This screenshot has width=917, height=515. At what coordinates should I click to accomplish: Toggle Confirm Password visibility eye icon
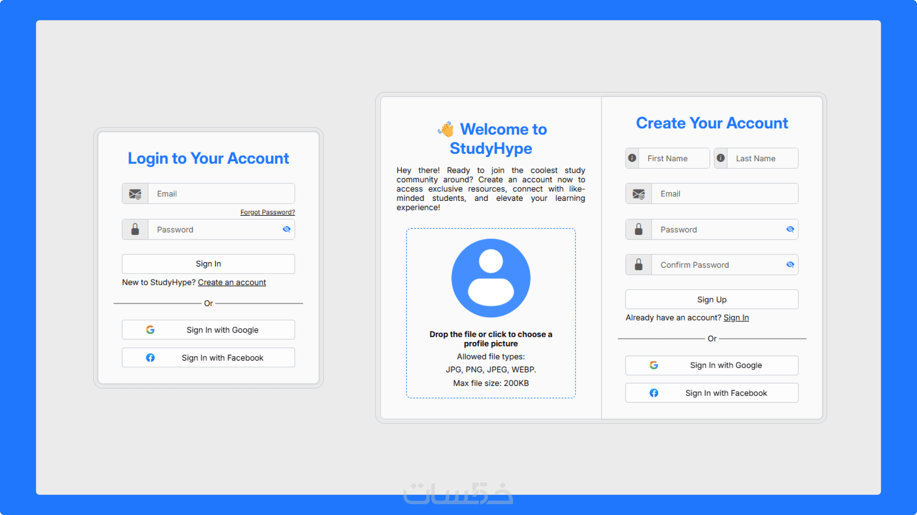click(x=790, y=265)
